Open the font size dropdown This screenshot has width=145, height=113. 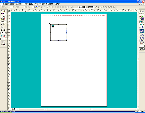pyautogui.click(x=33, y=7)
